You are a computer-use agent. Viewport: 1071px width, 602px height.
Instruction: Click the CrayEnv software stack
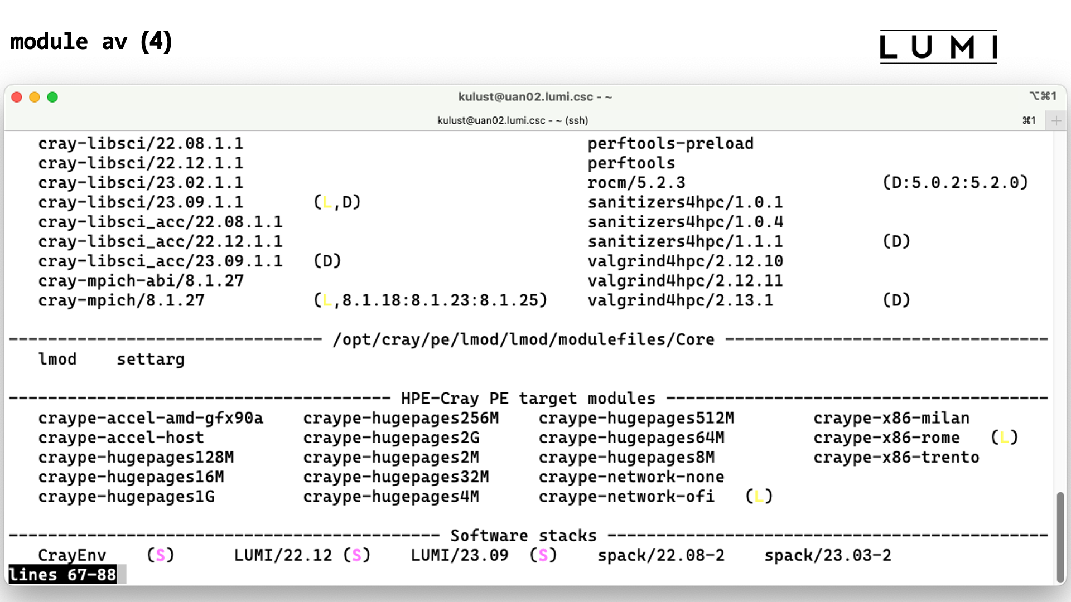click(72, 556)
